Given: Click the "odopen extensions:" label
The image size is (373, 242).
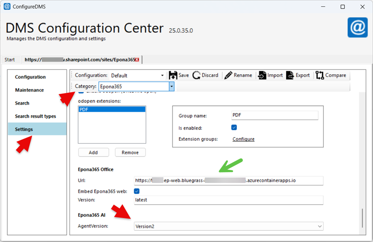Looking at the screenshot, I should pos(100,101).
